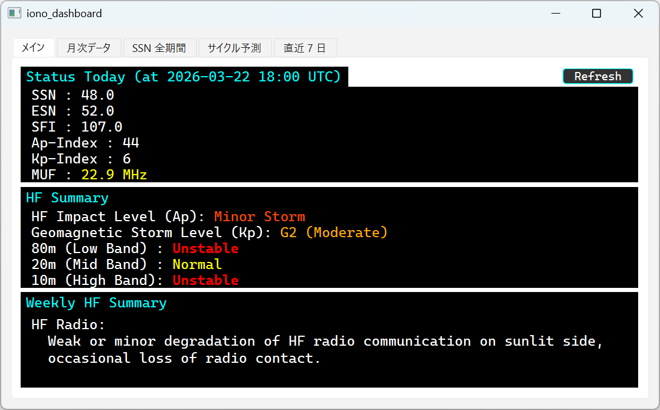
Task: Click the 10m High Band Unstable status
Action: (x=205, y=280)
